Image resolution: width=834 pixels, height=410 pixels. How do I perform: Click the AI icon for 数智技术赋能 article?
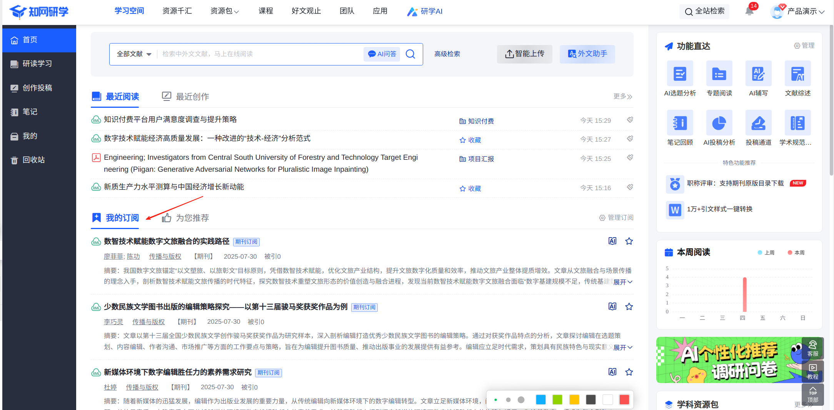click(612, 241)
